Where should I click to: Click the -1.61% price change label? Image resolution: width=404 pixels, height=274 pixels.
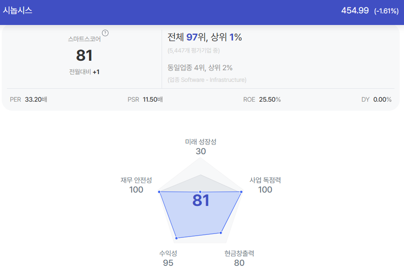coord(386,11)
